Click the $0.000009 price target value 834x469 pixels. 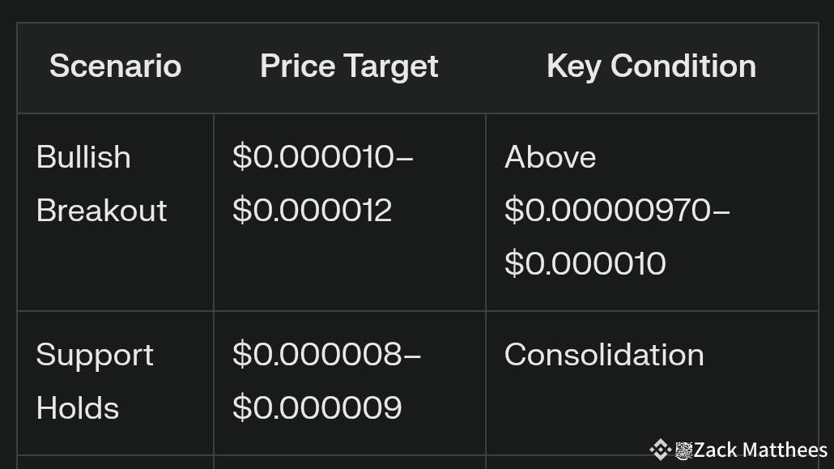pos(317,408)
